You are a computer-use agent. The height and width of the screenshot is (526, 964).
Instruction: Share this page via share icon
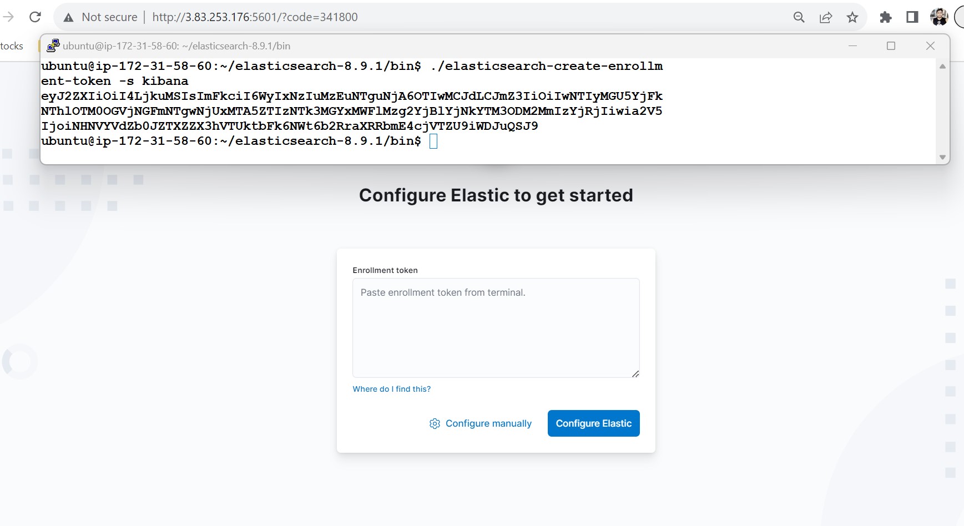point(826,17)
